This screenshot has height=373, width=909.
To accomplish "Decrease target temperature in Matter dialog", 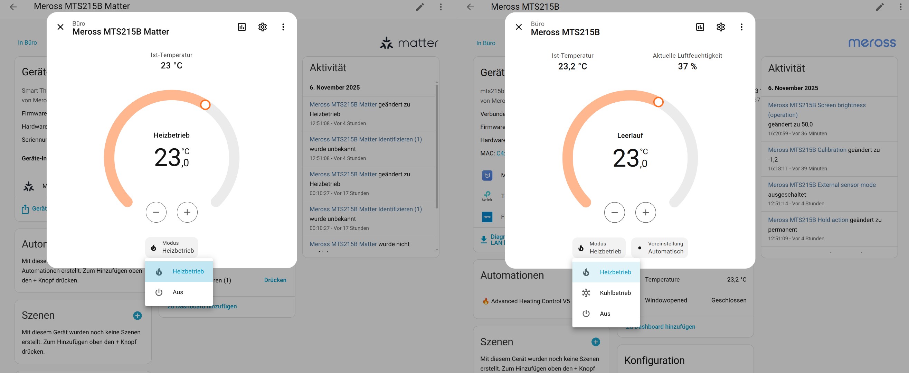I will click(156, 212).
